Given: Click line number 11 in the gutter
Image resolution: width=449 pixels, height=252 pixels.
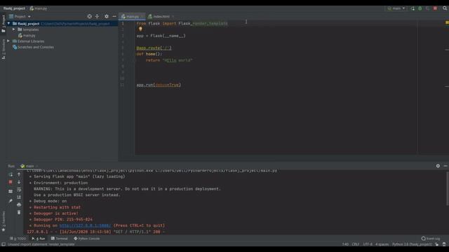Looking at the screenshot, I should click(x=122, y=85).
